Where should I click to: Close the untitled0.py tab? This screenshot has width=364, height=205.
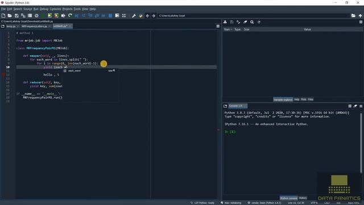click(70, 26)
